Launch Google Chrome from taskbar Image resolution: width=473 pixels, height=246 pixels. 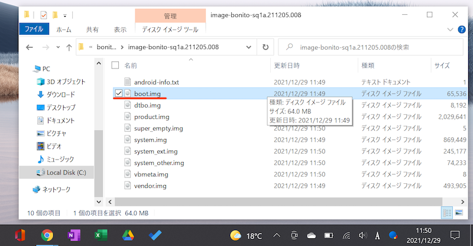(x=47, y=235)
